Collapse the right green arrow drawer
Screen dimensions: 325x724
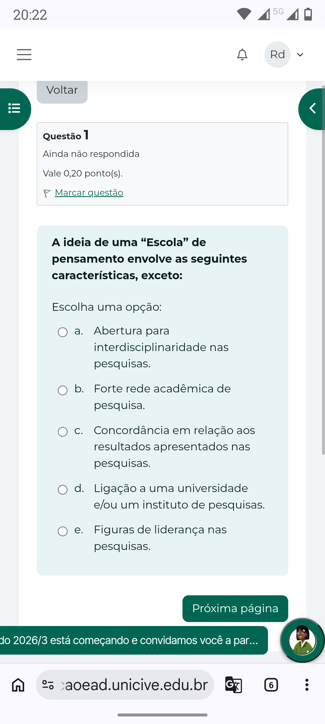pos(312,109)
